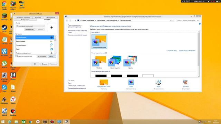This screenshot has height=124, width=221.
Task: Click Панель управления breadcrumb in address bar
Action: point(88,21)
